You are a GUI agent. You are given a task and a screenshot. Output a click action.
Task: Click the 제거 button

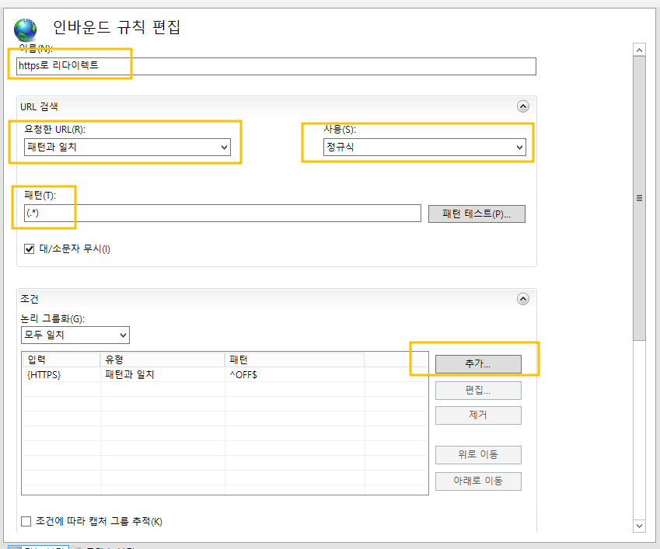click(477, 415)
